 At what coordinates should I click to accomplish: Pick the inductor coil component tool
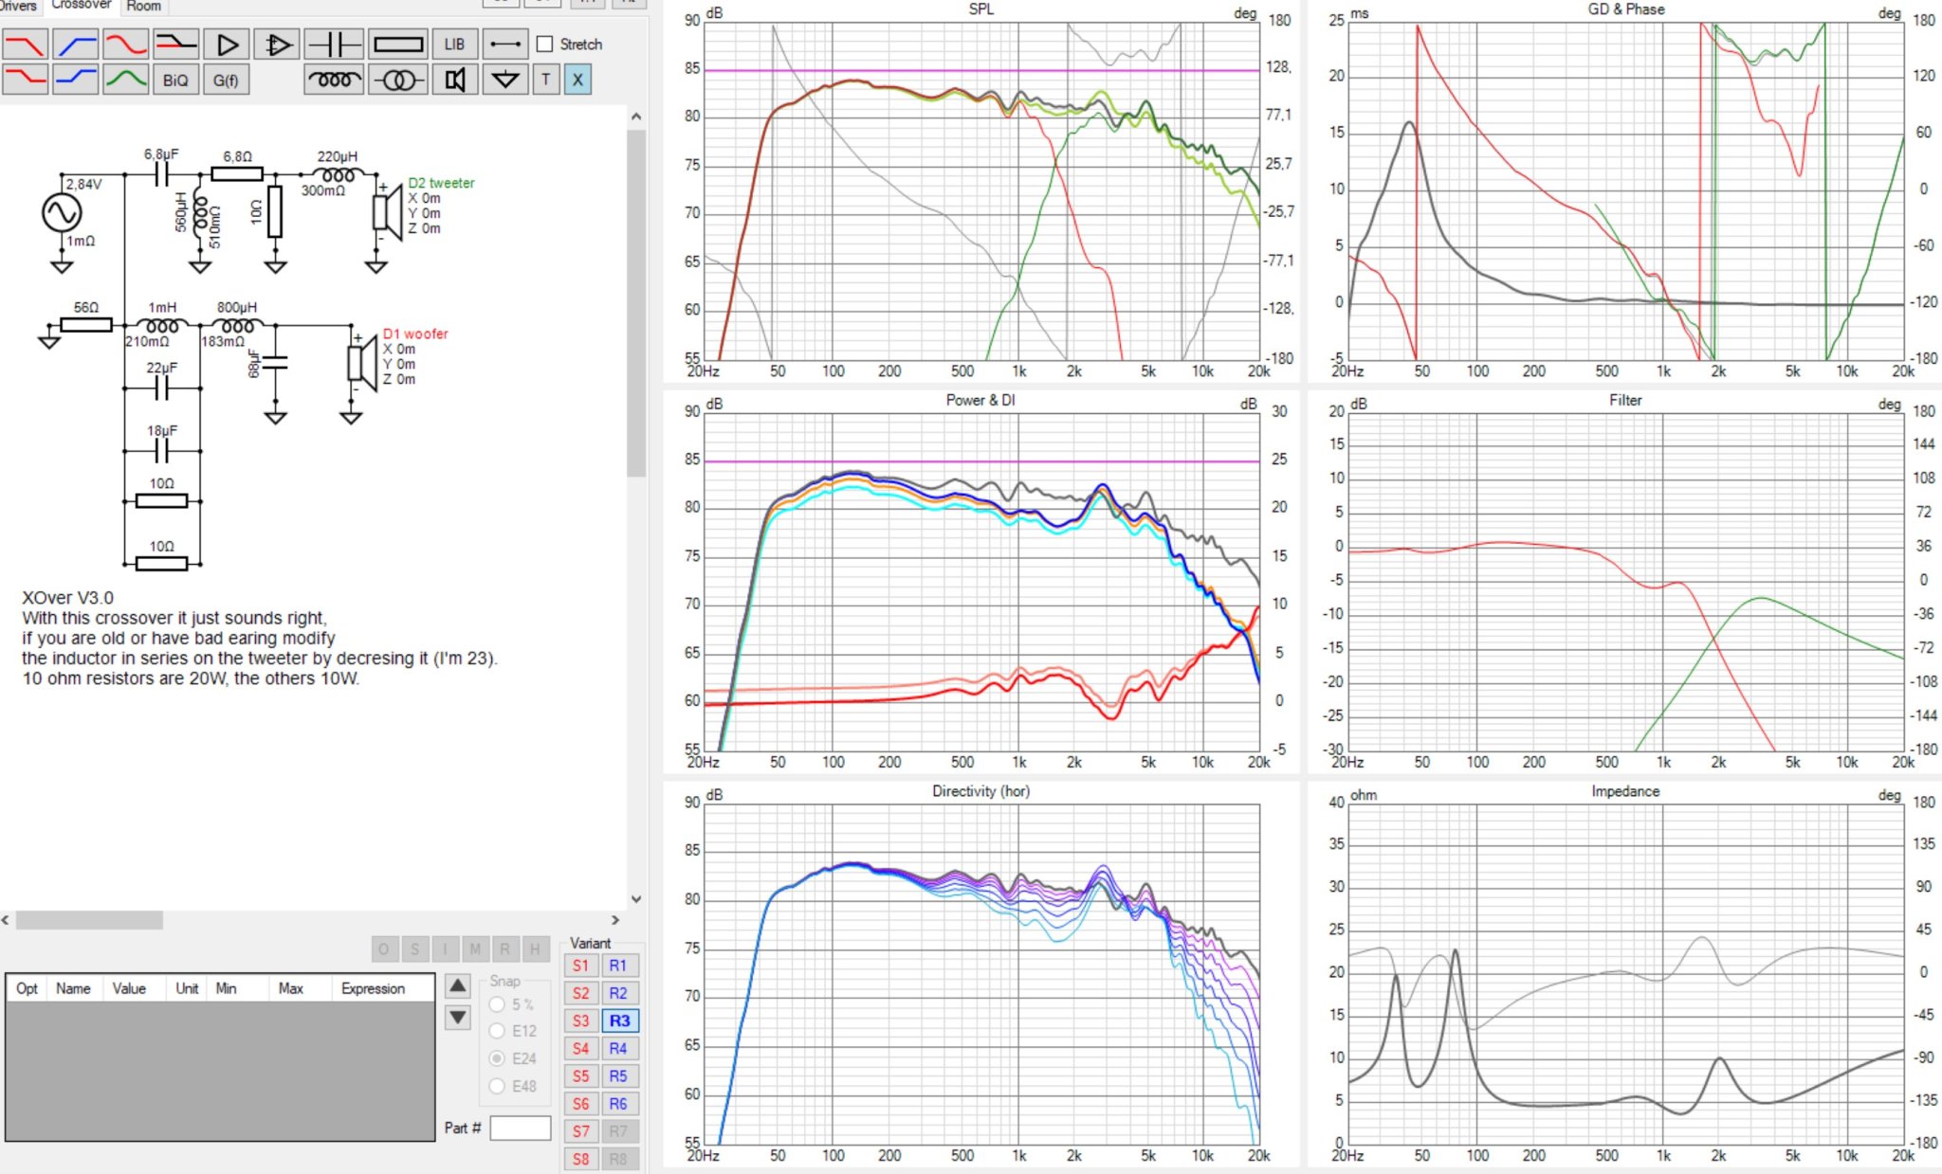pos(334,80)
